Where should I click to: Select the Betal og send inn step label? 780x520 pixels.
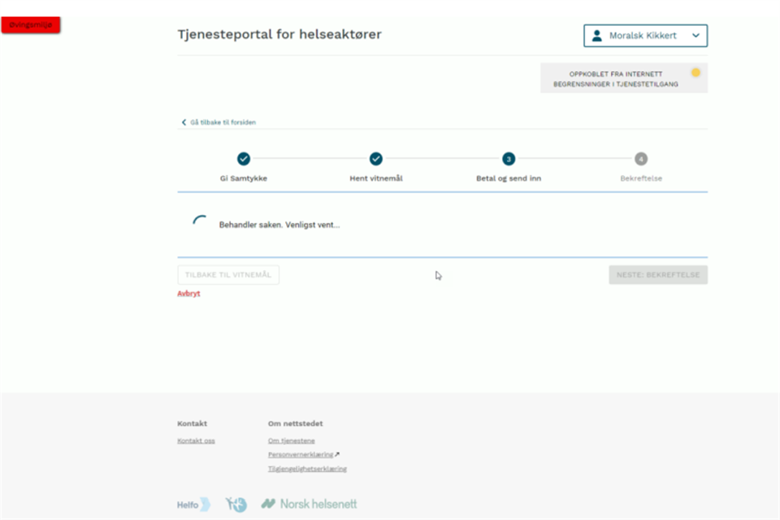[509, 178]
